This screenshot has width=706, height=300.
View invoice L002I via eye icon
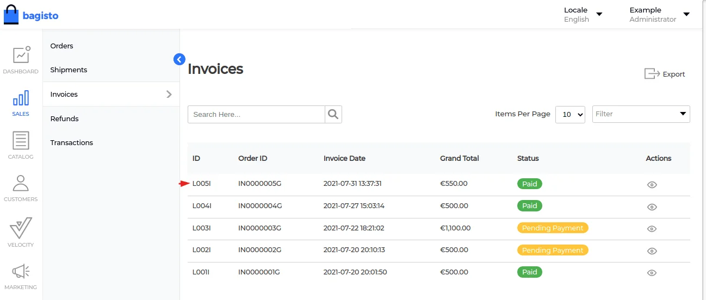tap(652, 251)
